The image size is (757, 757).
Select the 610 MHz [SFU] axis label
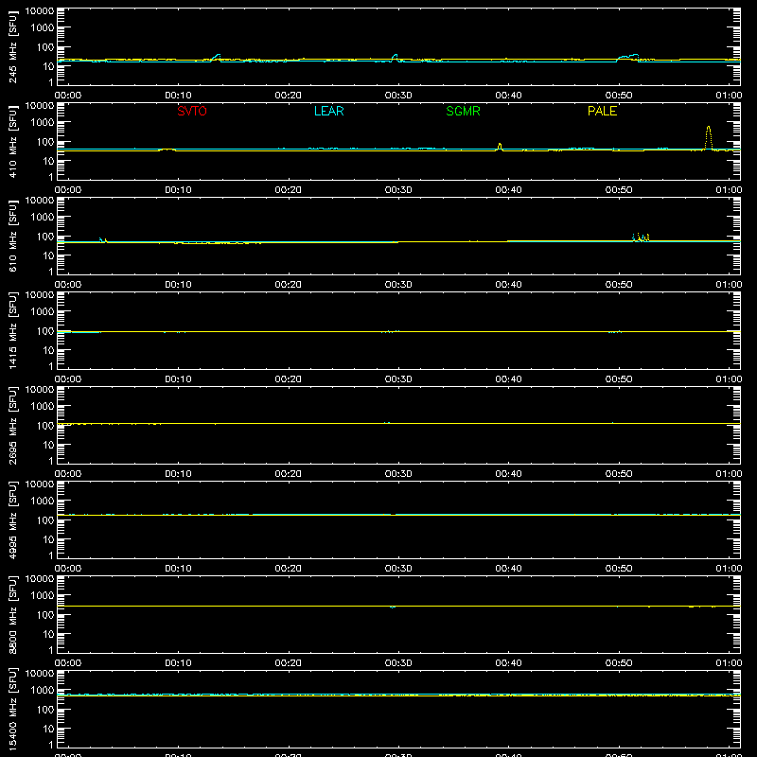click(12, 236)
